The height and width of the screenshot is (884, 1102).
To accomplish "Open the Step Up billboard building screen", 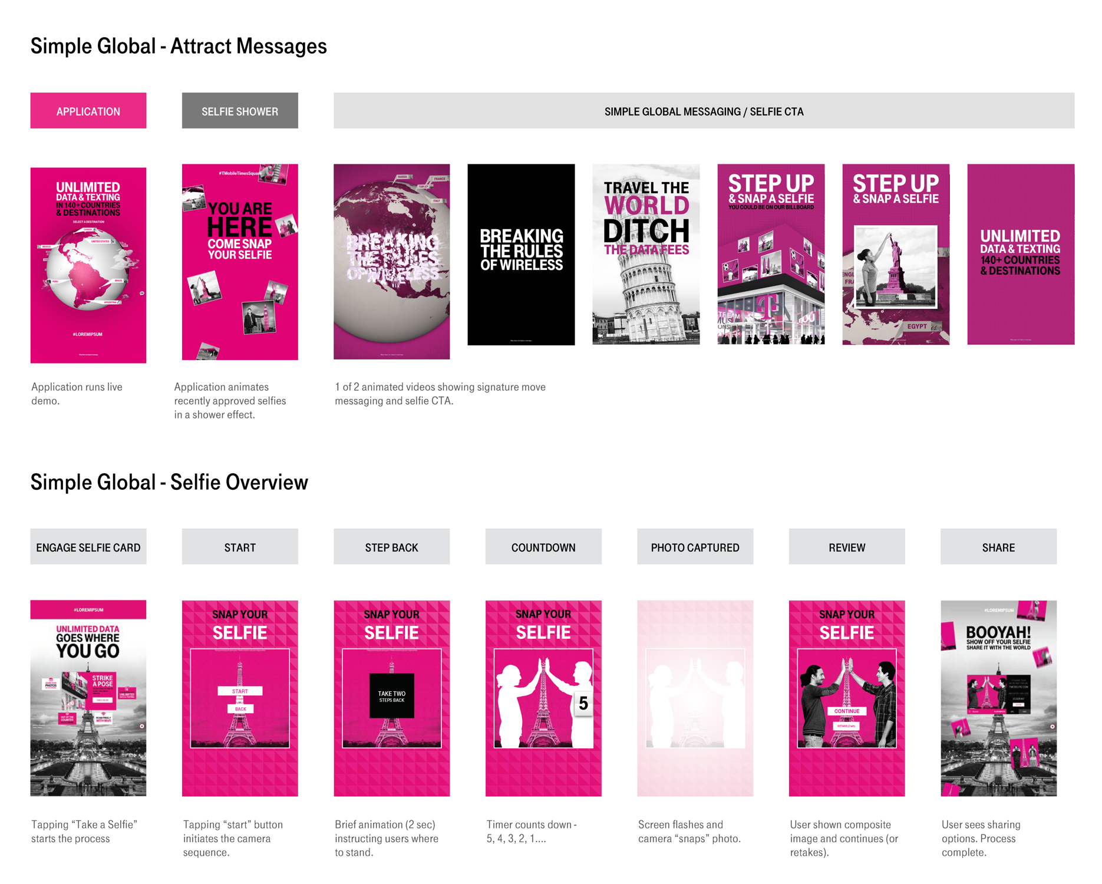I will click(771, 255).
